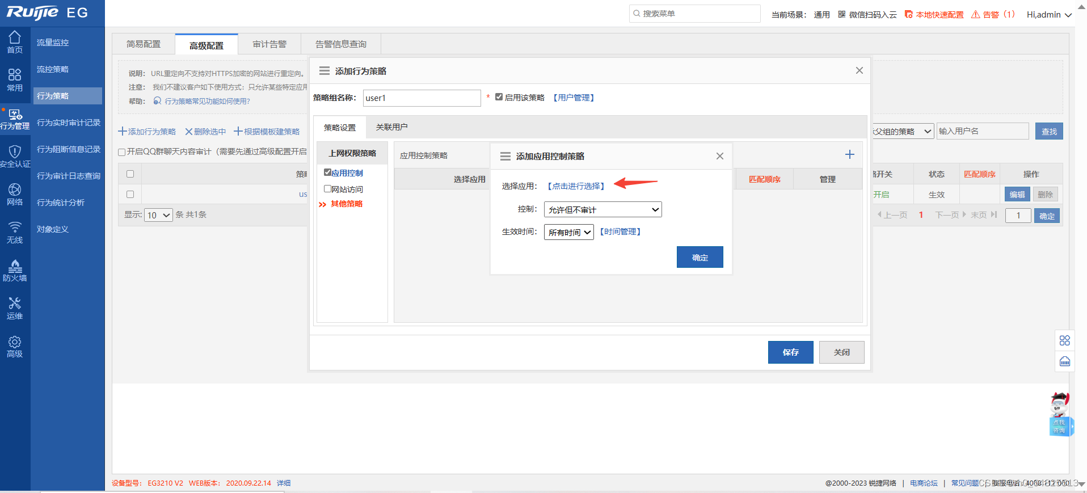The width and height of the screenshot is (1087, 493).
Task: Enable 开启QQ群聊天内容审计 checkbox
Action: click(121, 152)
